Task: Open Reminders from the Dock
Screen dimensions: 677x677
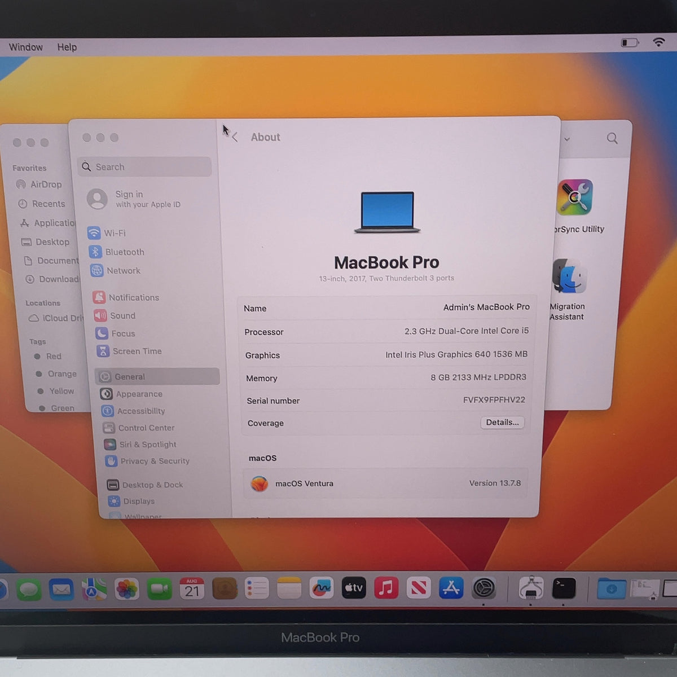Action: pos(257,589)
